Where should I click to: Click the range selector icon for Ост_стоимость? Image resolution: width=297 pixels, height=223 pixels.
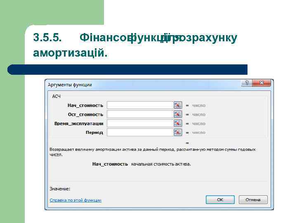178,114
